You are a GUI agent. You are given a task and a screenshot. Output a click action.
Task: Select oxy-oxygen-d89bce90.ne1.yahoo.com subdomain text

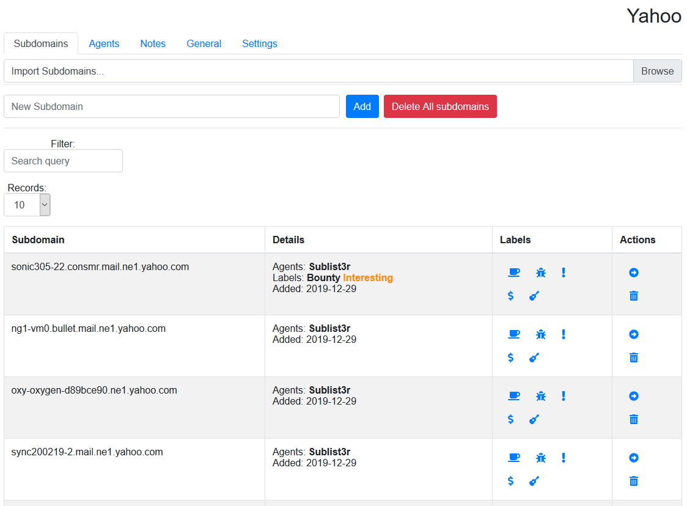coord(94,391)
